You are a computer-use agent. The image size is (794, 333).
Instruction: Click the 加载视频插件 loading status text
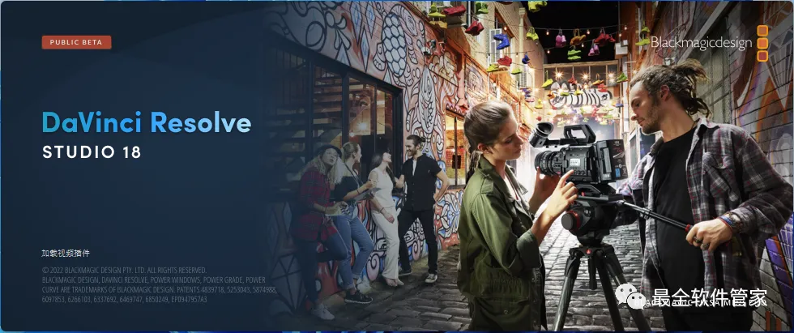tap(66, 253)
